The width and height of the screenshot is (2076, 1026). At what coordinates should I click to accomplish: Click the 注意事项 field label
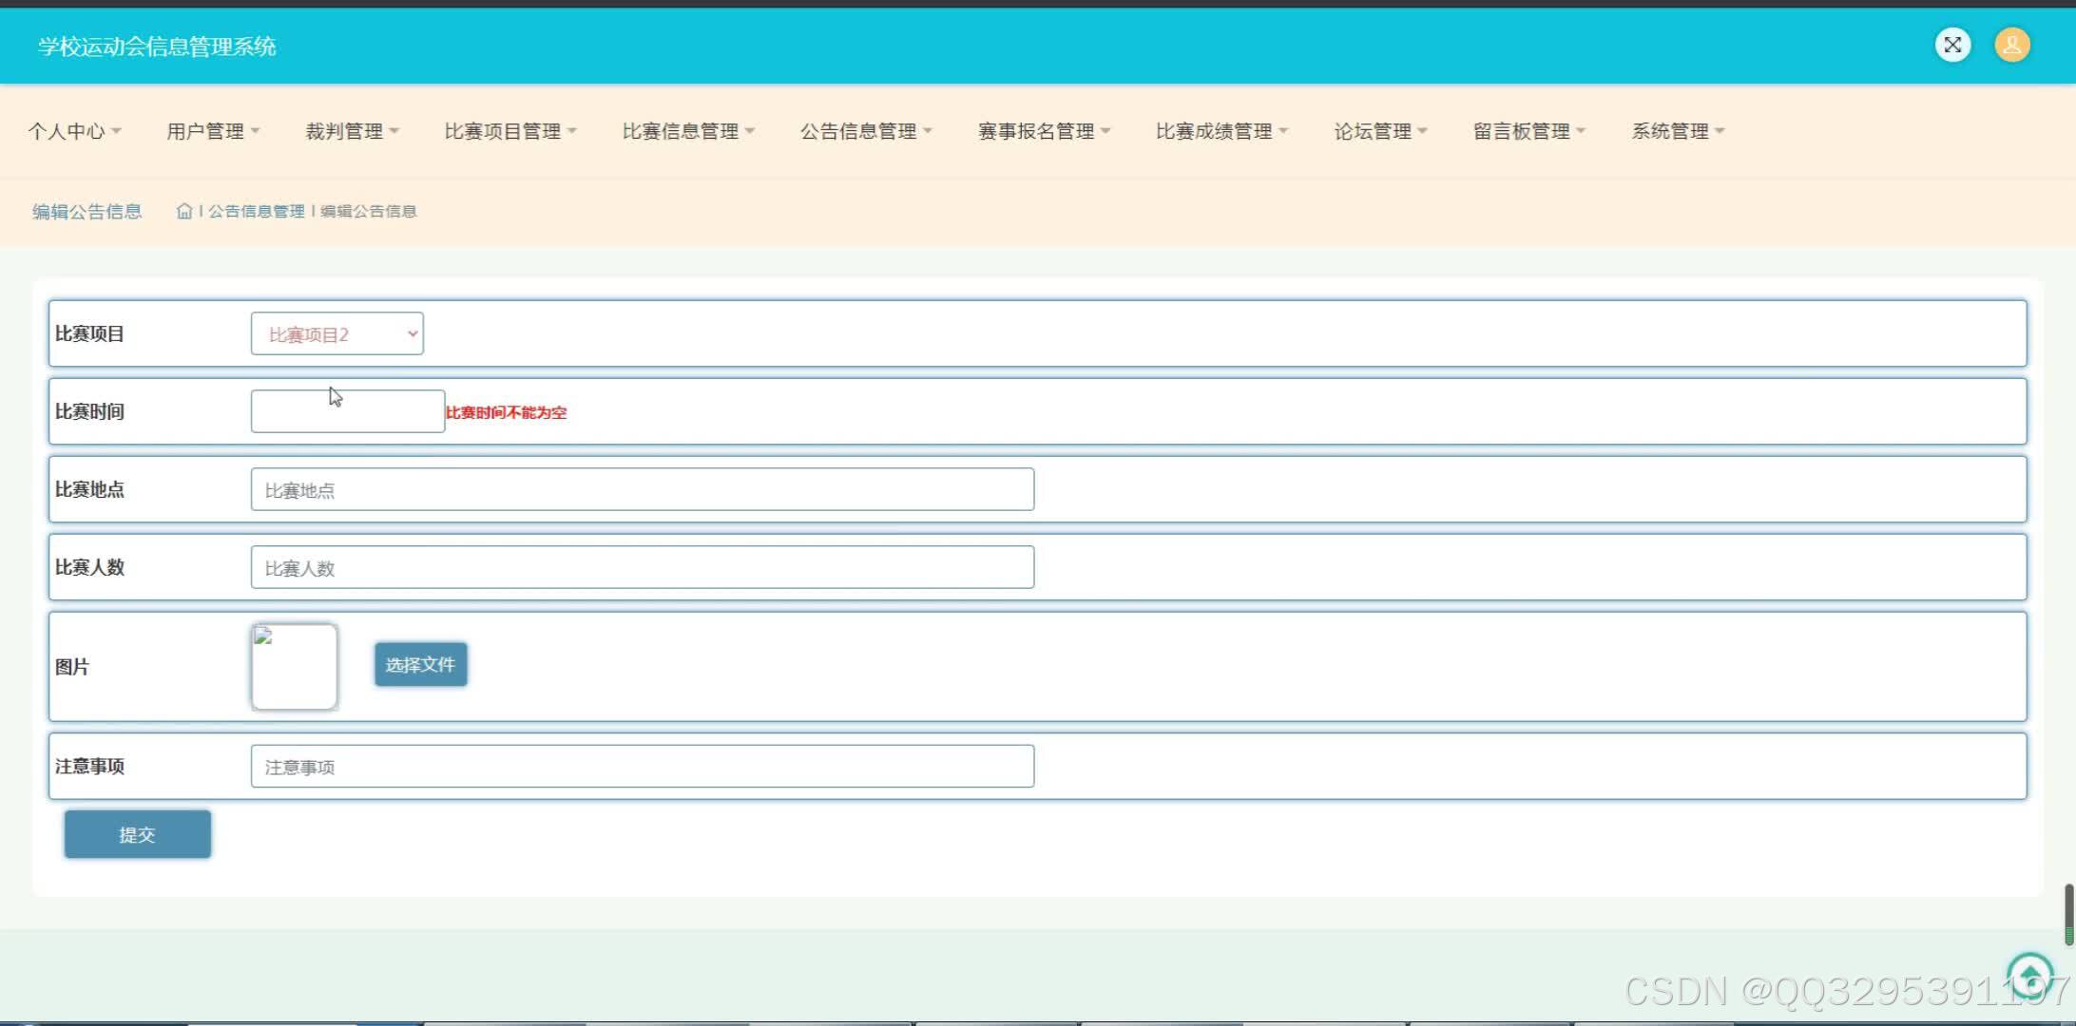(89, 766)
